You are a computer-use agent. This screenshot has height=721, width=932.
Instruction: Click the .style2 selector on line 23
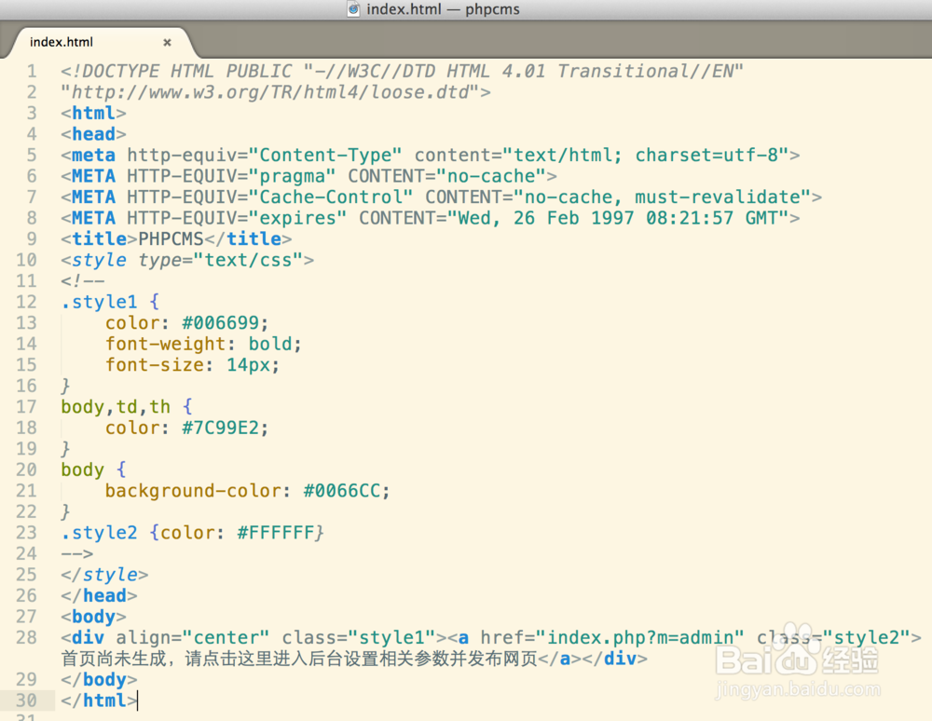click(100, 533)
